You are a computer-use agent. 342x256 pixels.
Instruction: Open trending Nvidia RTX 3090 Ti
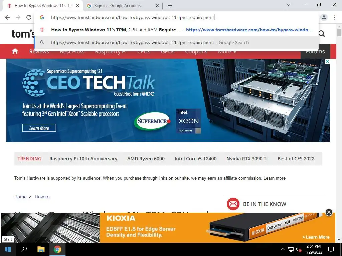[x=247, y=159]
